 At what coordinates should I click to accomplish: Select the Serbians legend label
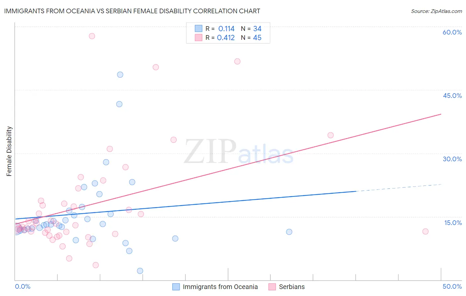pos(292,287)
